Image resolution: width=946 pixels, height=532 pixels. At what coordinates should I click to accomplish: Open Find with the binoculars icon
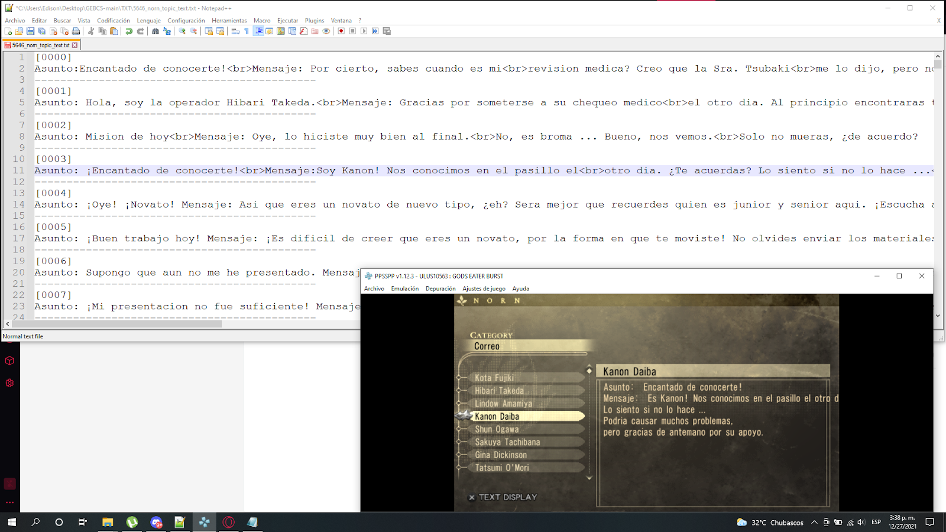click(x=155, y=31)
